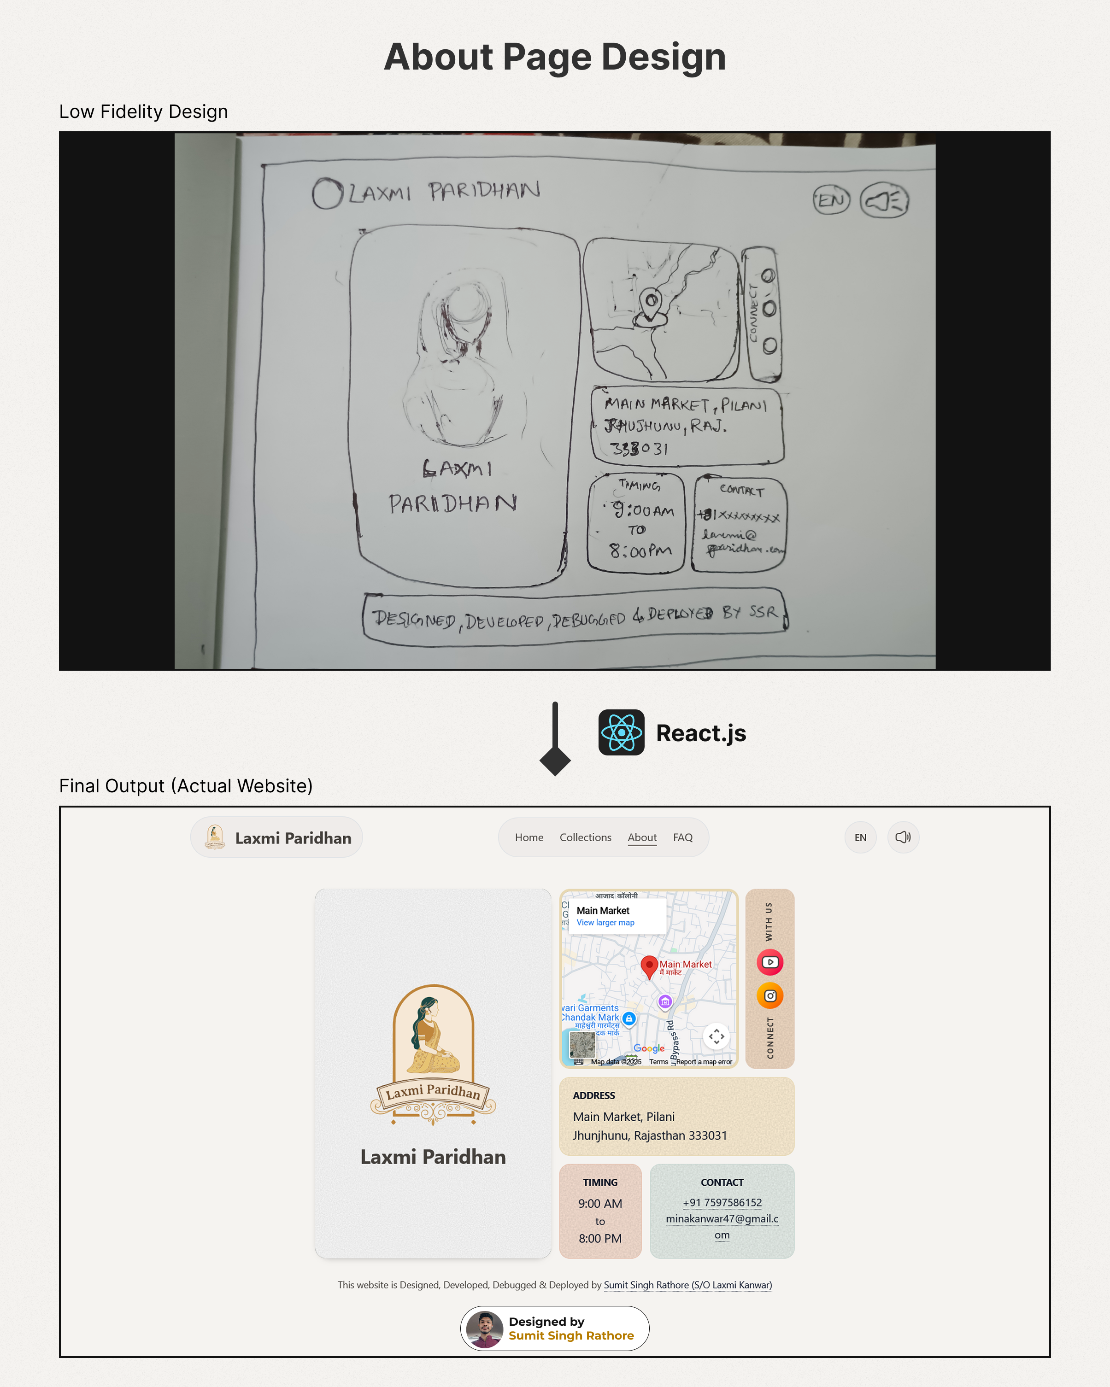The image size is (1110, 1387).
Task: Click the red Main Market map pin
Action: (x=649, y=966)
